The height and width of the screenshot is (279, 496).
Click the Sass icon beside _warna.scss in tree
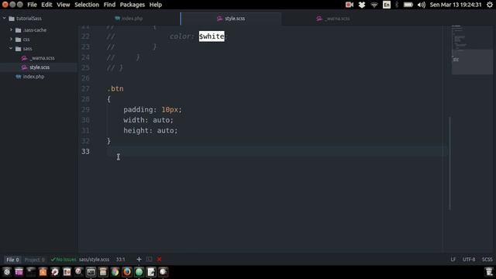tap(24, 58)
